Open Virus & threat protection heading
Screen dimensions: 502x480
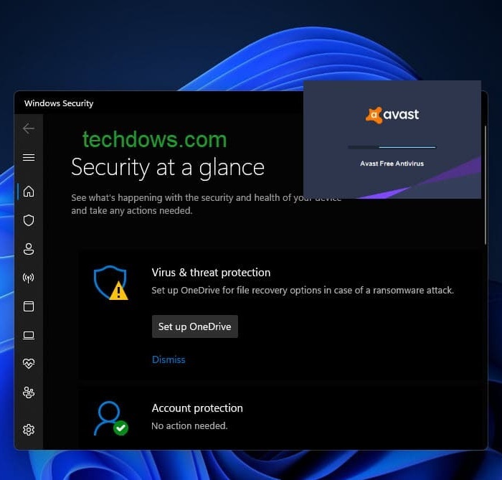click(x=211, y=273)
